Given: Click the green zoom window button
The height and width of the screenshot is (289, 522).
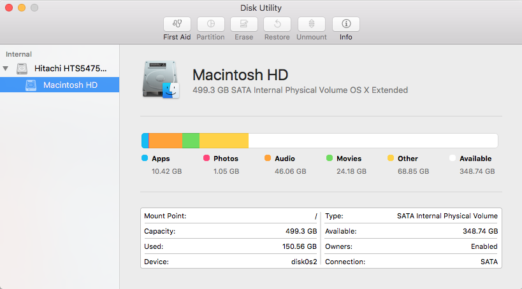Looking at the screenshot, I should click(x=34, y=8).
